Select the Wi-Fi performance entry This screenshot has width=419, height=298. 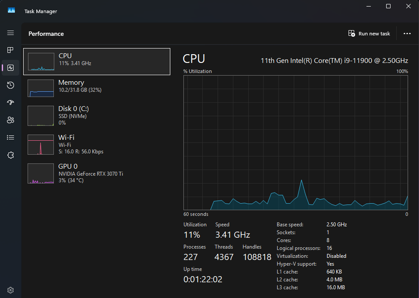[97, 144]
